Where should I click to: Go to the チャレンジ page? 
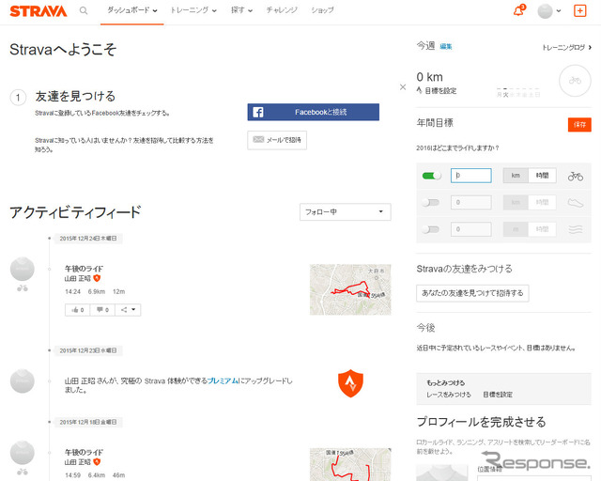coord(282,10)
